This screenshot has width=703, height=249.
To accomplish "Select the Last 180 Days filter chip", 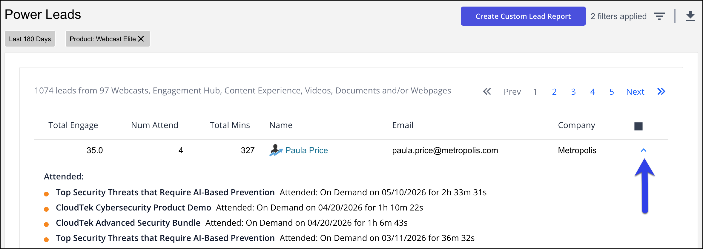I will point(30,39).
